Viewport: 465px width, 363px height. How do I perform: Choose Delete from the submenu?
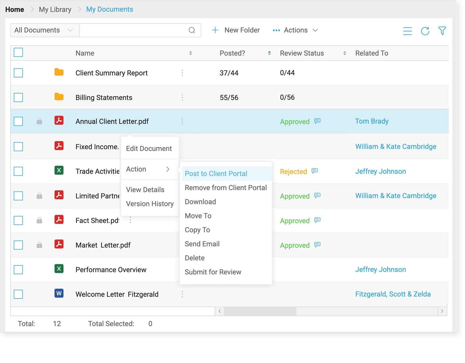[195, 258]
